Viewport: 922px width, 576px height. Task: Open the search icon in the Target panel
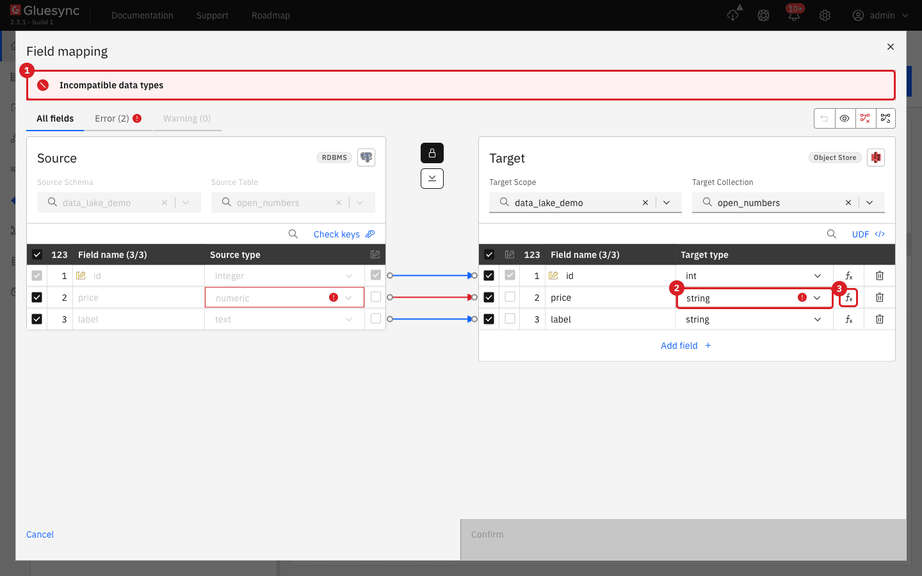[x=832, y=234]
